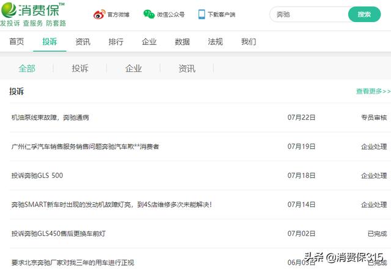Open the 官方微博 text link

[x=118, y=15]
